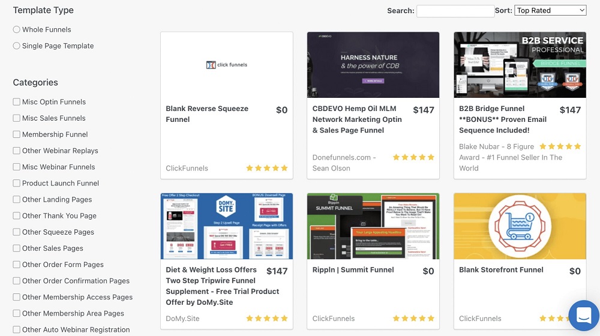Click ClickFunnels author on Blank Storefront card
The width and height of the screenshot is (600, 336).
(x=480, y=319)
